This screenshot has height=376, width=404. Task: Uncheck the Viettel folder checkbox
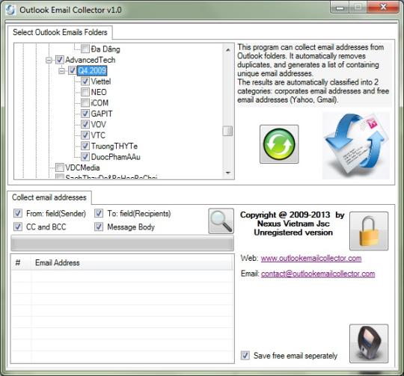[85, 81]
